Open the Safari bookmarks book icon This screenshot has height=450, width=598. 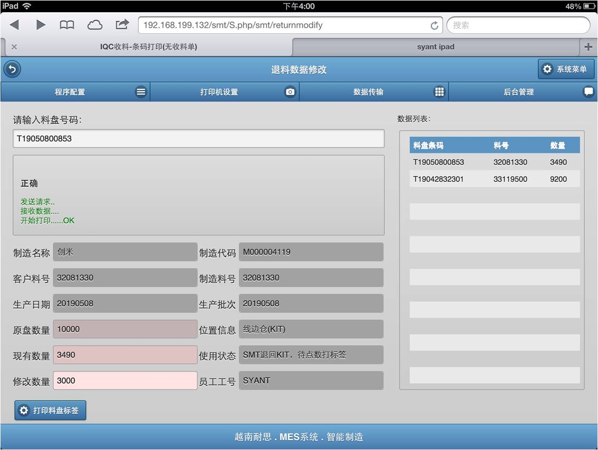67,25
